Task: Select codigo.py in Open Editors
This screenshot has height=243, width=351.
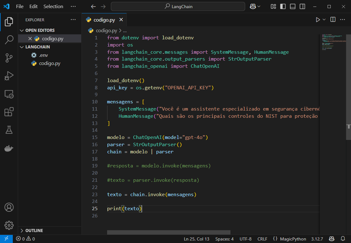Action: (52, 39)
